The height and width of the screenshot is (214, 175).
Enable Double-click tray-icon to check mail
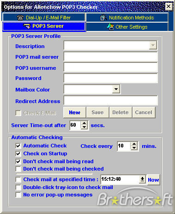[x=18, y=187]
